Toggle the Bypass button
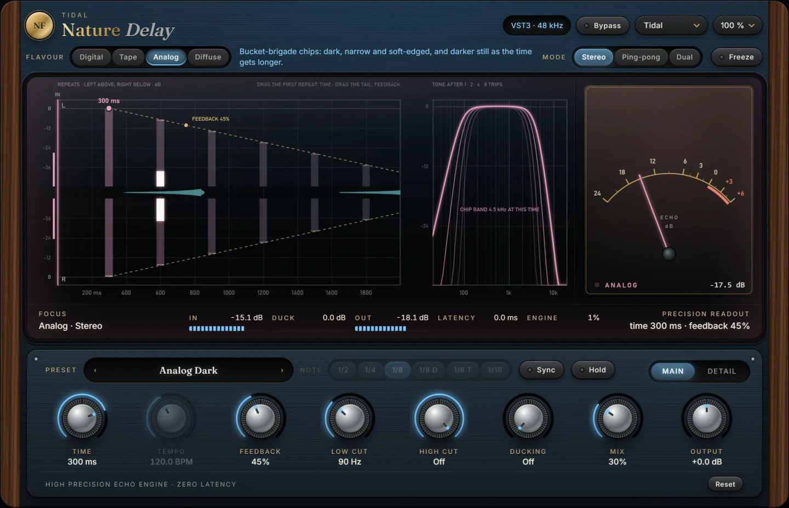This screenshot has height=508, width=789. click(602, 26)
